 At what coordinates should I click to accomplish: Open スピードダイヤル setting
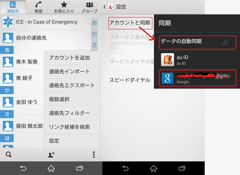click(131, 80)
